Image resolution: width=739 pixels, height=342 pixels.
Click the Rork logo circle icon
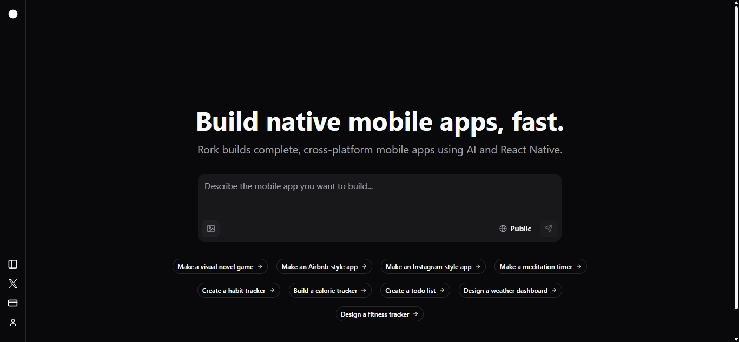[13, 14]
